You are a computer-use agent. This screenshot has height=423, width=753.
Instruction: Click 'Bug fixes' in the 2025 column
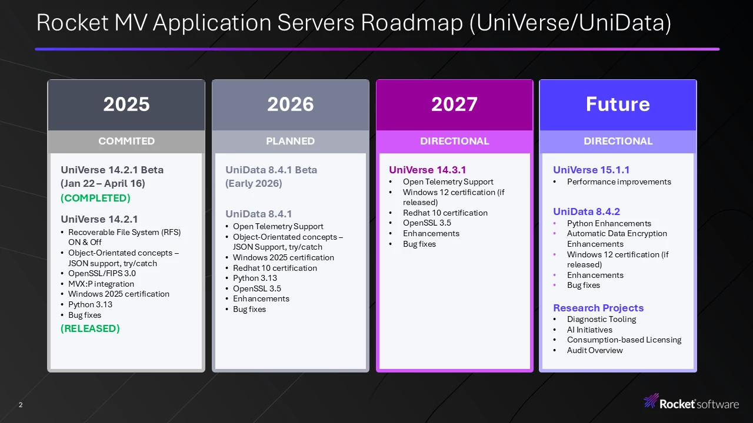pyautogui.click(x=85, y=315)
